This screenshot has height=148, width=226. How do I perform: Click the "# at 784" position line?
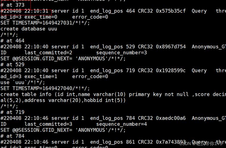tap(12, 136)
